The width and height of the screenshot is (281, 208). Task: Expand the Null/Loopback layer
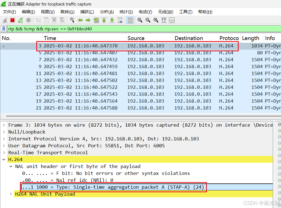4,132
